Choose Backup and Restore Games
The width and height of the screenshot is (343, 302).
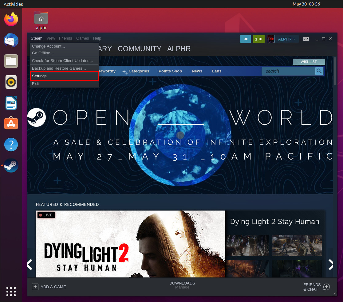coord(64,68)
